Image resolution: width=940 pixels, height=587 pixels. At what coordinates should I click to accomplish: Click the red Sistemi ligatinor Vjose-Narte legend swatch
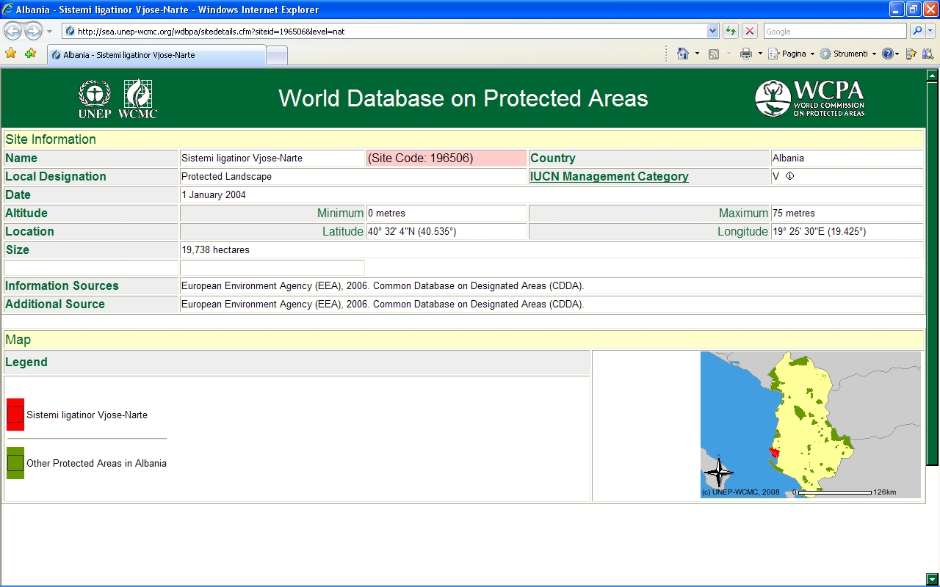point(15,415)
